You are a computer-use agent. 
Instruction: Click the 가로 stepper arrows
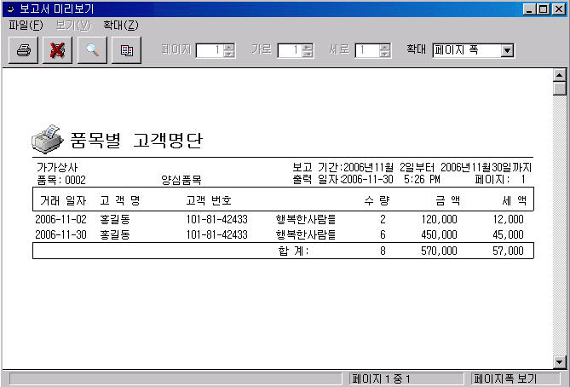tap(308, 50)
